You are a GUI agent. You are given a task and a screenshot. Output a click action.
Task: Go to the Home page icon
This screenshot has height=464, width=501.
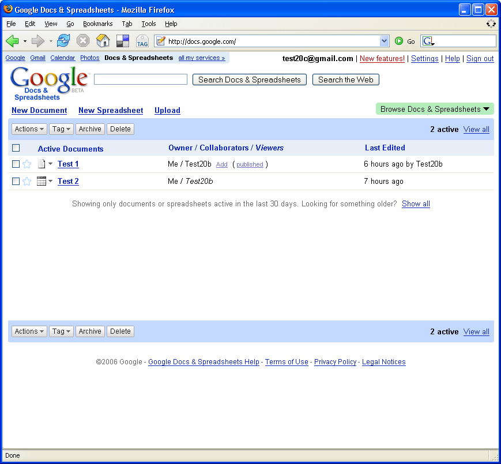103,41
